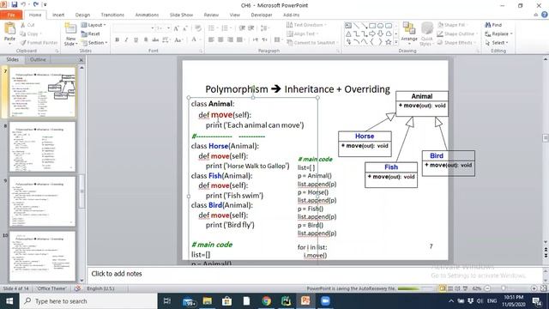Reset the slide layout
The width and height of the screenshot is (549, 309).
(x=91, y=34)
